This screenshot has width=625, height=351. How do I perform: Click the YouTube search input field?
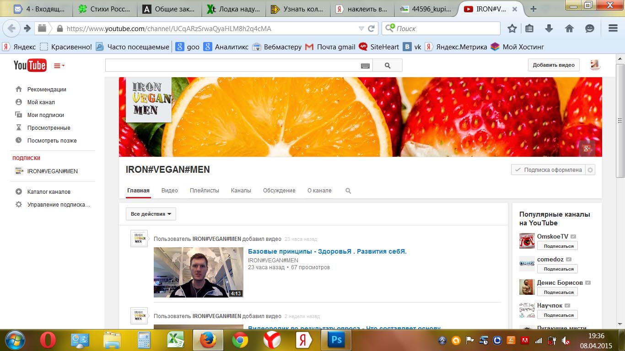(238, 65)
